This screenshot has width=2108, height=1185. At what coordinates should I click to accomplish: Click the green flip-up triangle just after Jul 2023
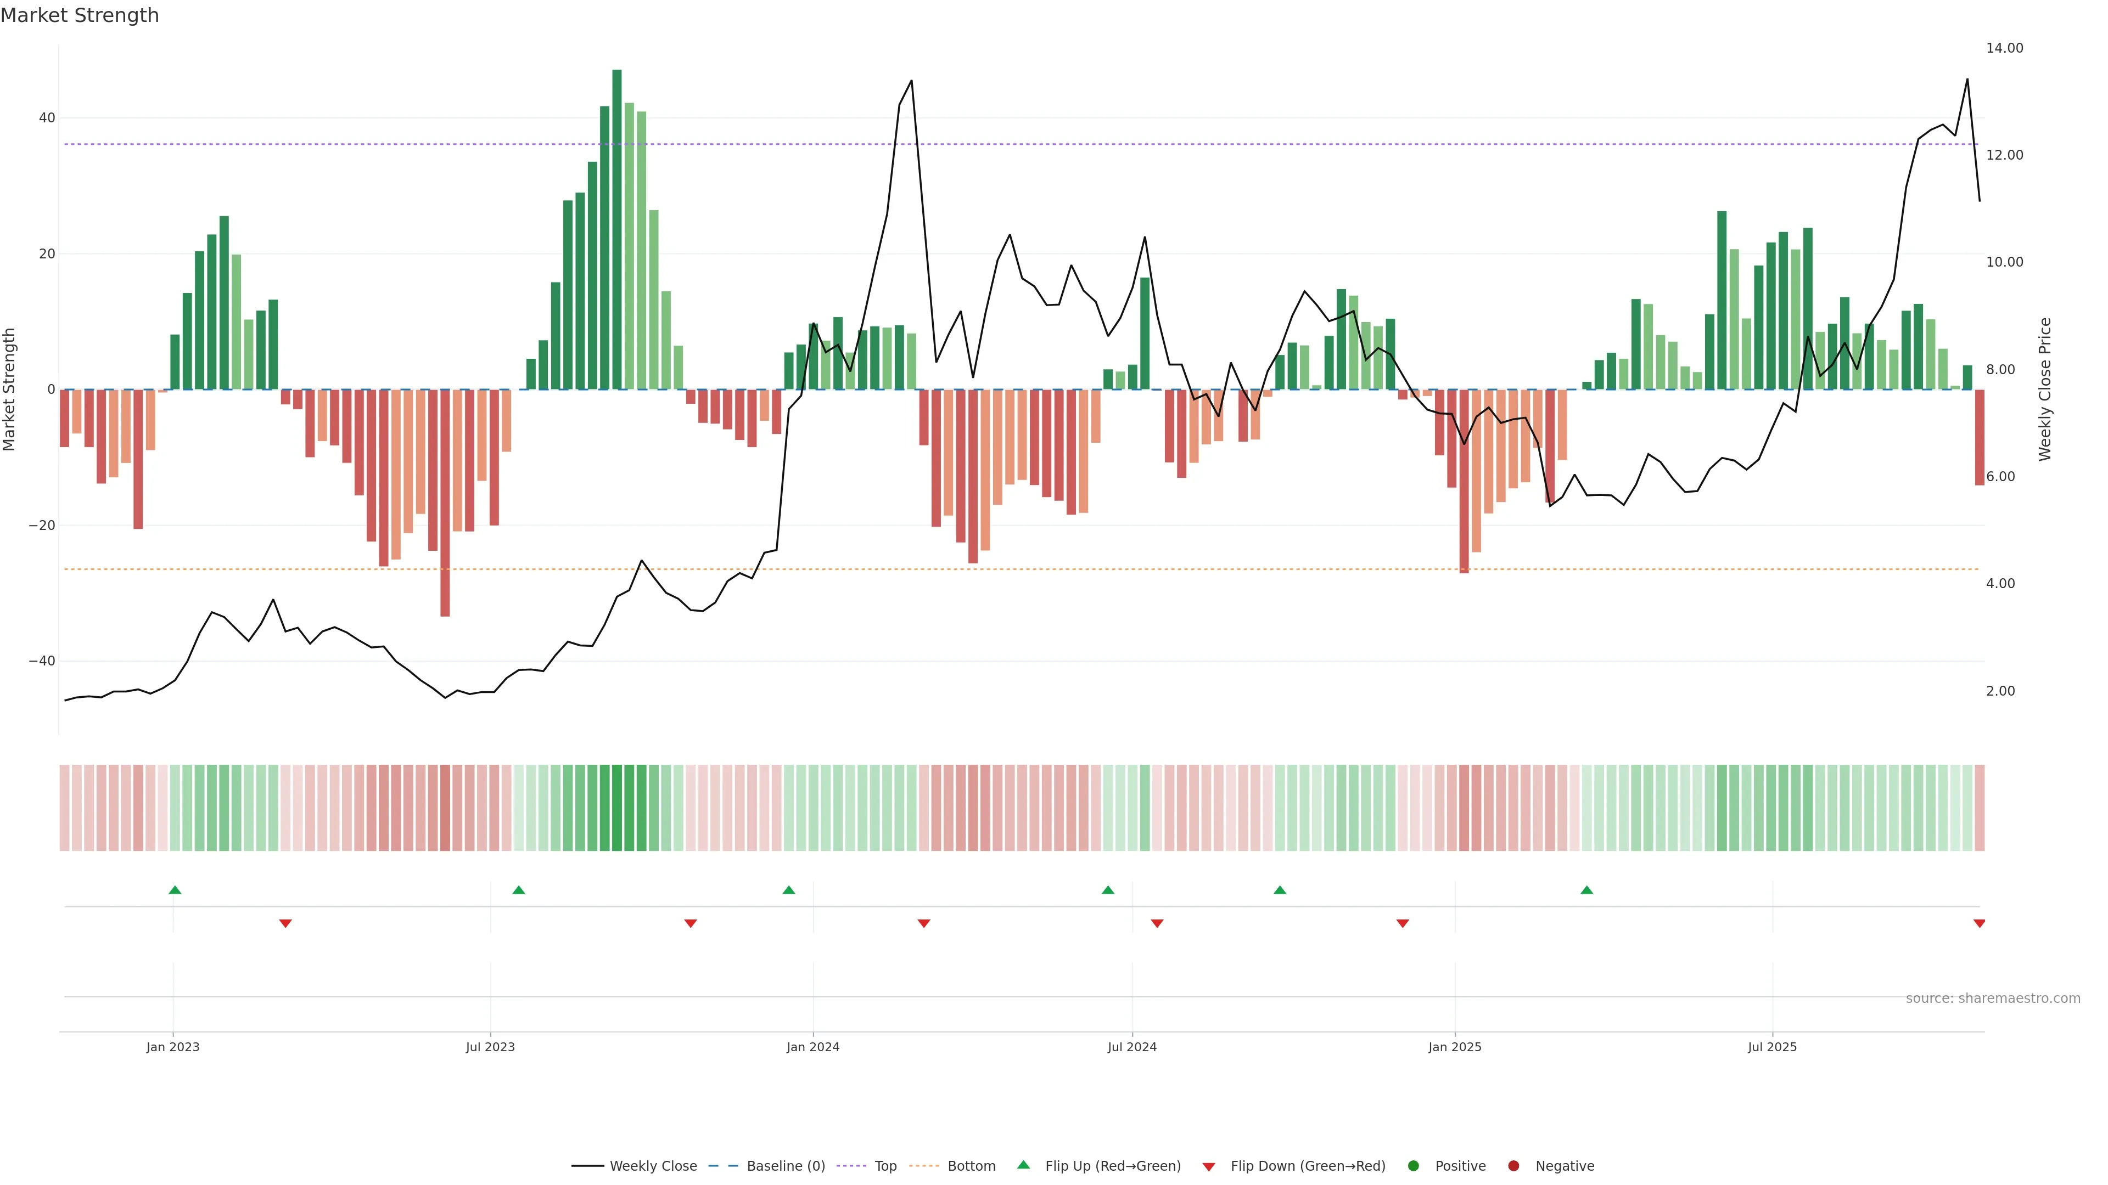point(518,890)
